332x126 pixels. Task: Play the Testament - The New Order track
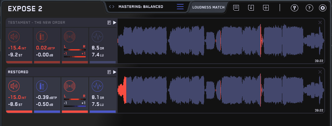pos(115,22)
